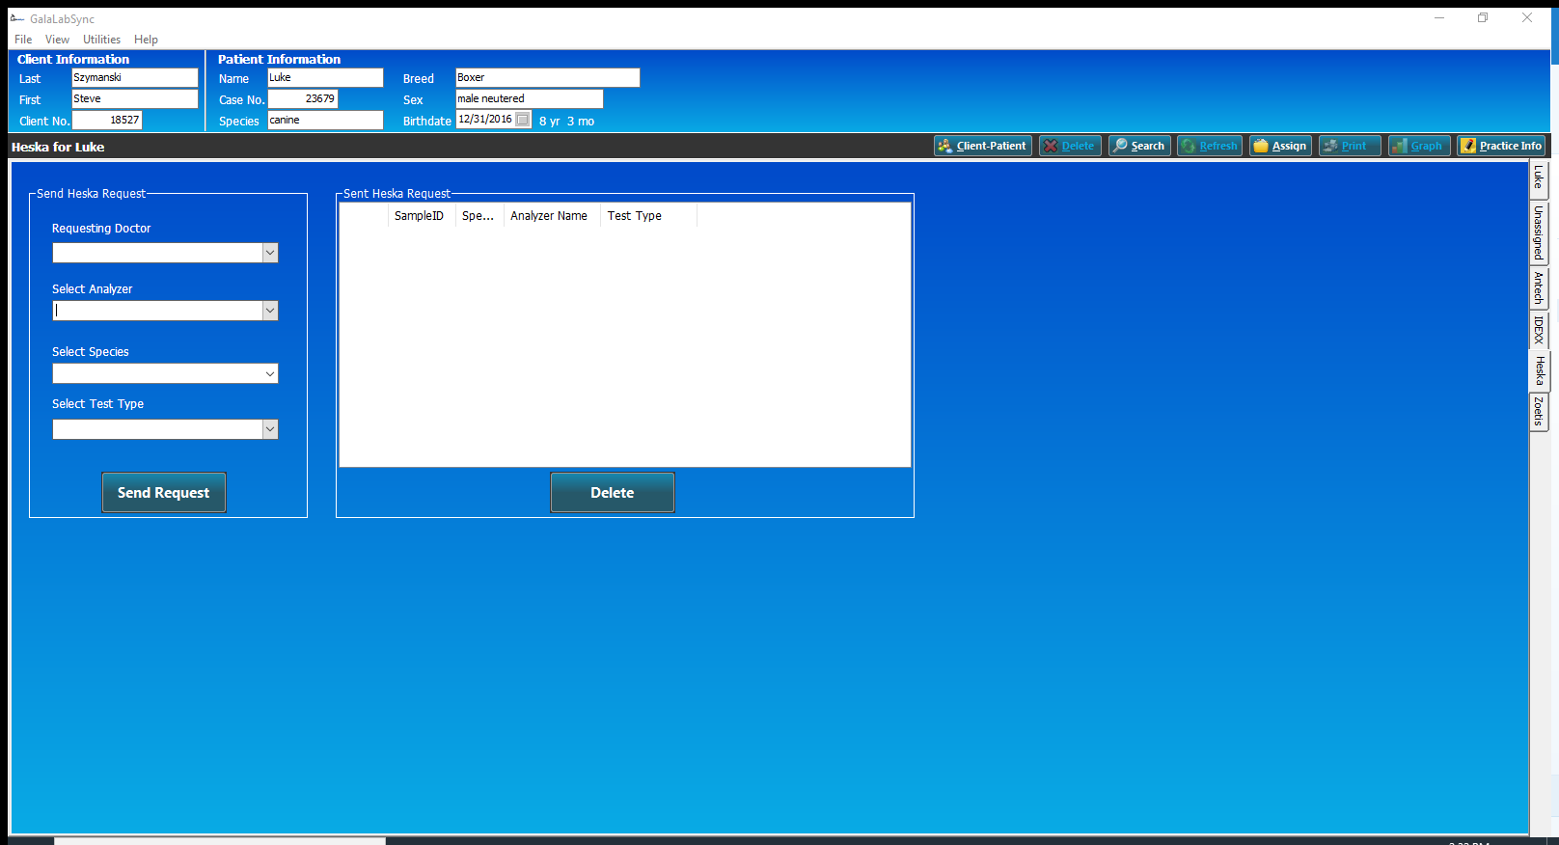The width and height of the screenshot is (1559, 845).
Task: Click the Refresh toolbar button
Action: 1210,146
